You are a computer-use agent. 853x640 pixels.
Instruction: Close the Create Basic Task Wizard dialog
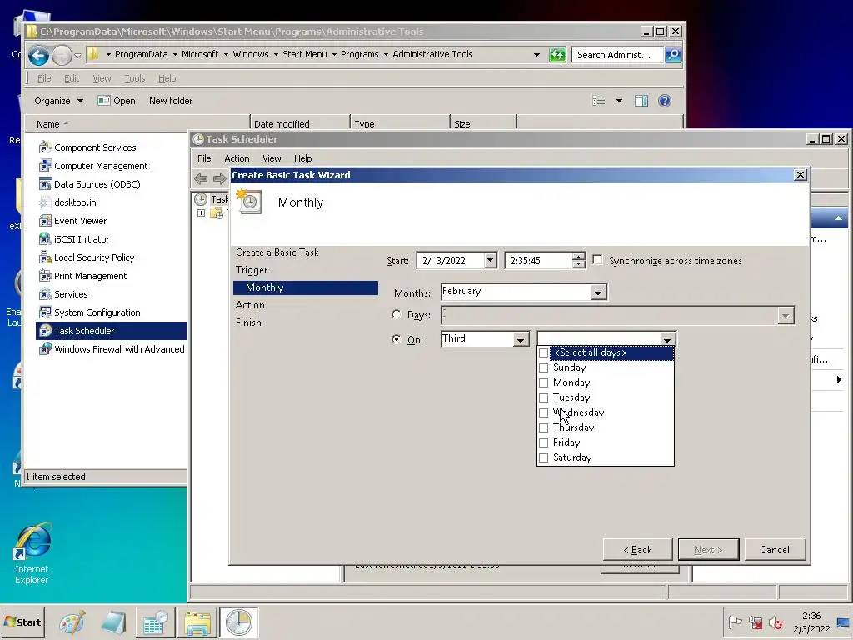[801, 175]
